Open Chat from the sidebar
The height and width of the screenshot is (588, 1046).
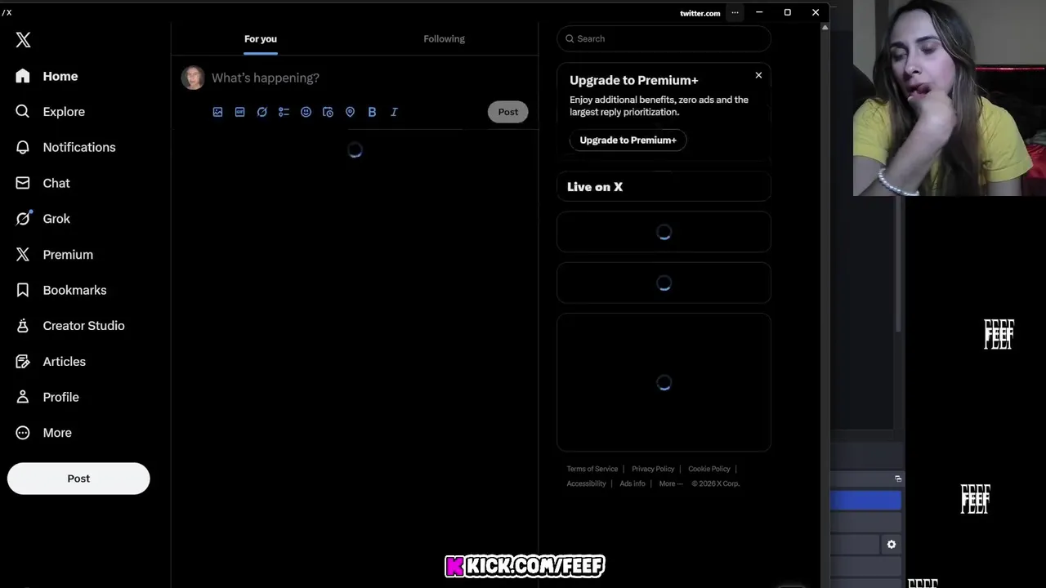tap(42, 183)
